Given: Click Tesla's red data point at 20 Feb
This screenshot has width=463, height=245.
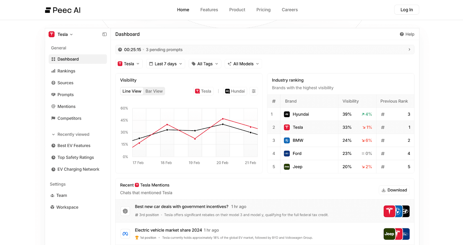Looking at the screenshot, I should [223, 119].
